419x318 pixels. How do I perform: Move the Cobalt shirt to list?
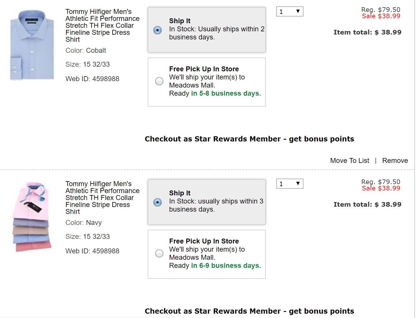tap(350, 161)
